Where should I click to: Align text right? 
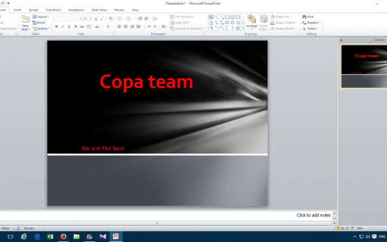(132, 27)
